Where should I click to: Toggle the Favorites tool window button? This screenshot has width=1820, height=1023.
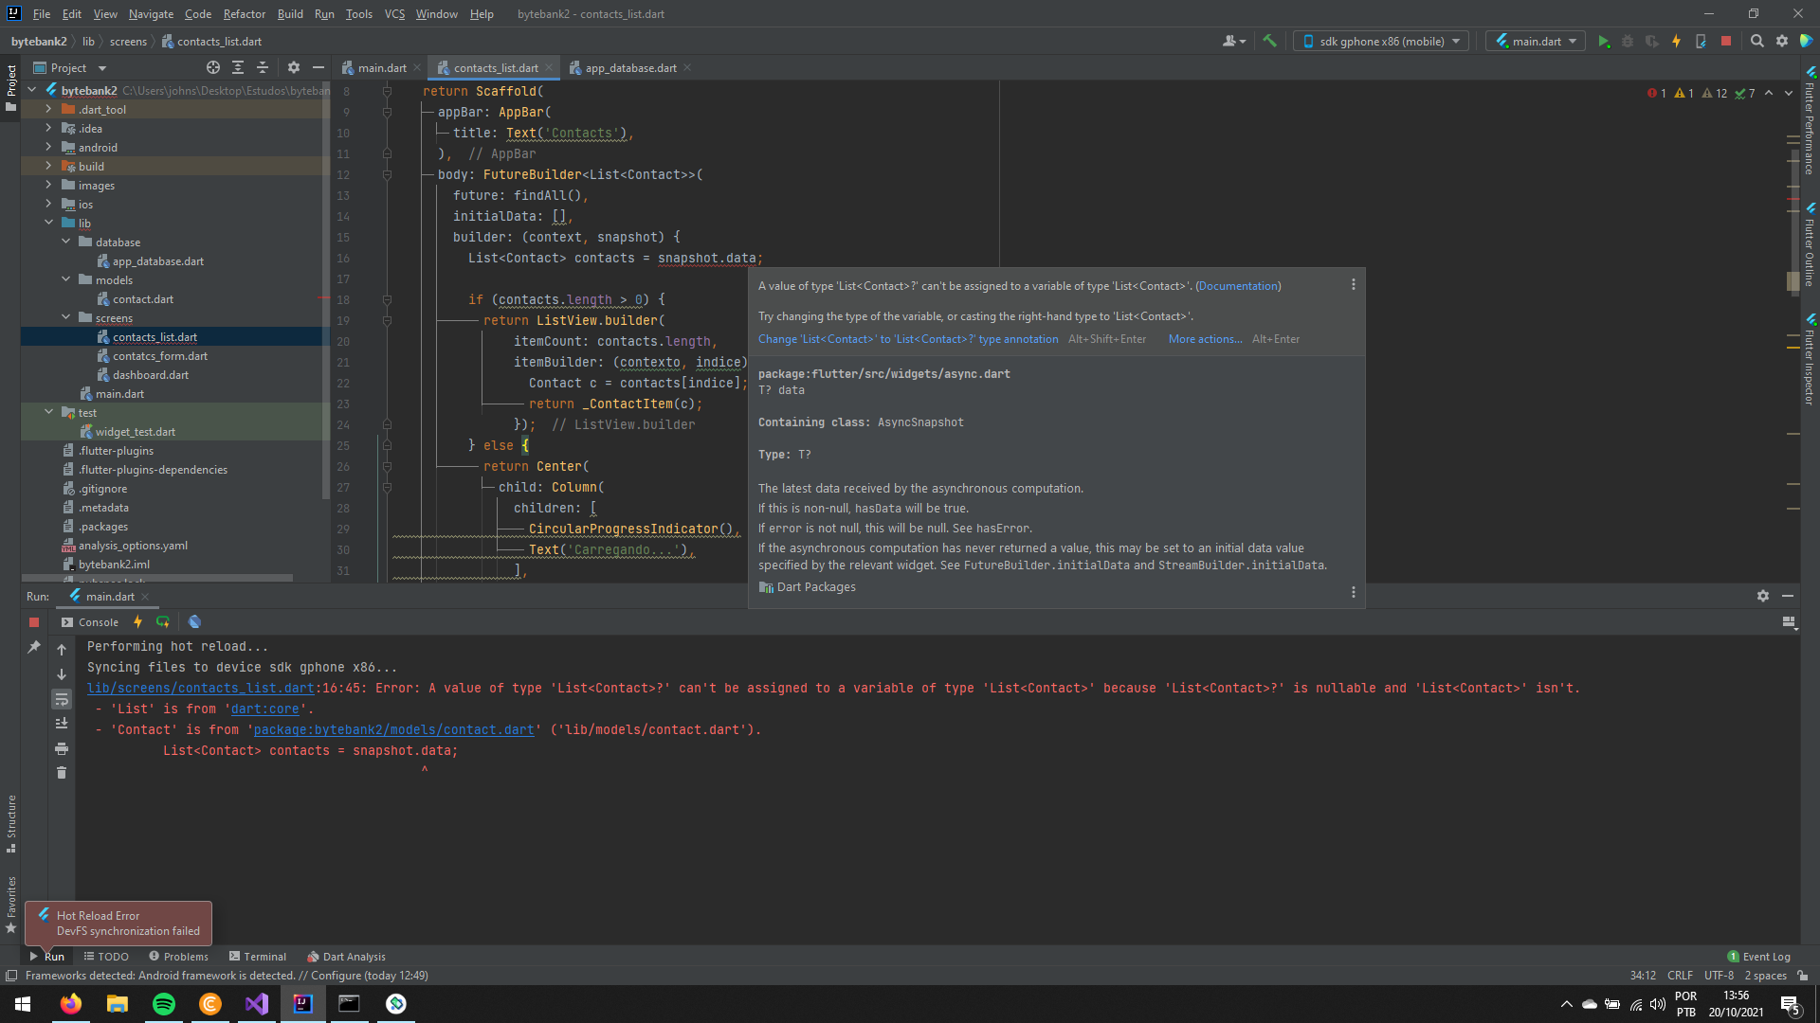click(11, 905)
